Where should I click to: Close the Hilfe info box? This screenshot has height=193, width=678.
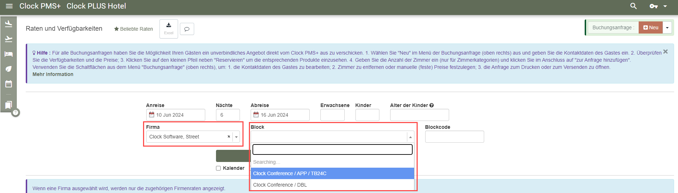pyautogui.click(x=665, y=52)
